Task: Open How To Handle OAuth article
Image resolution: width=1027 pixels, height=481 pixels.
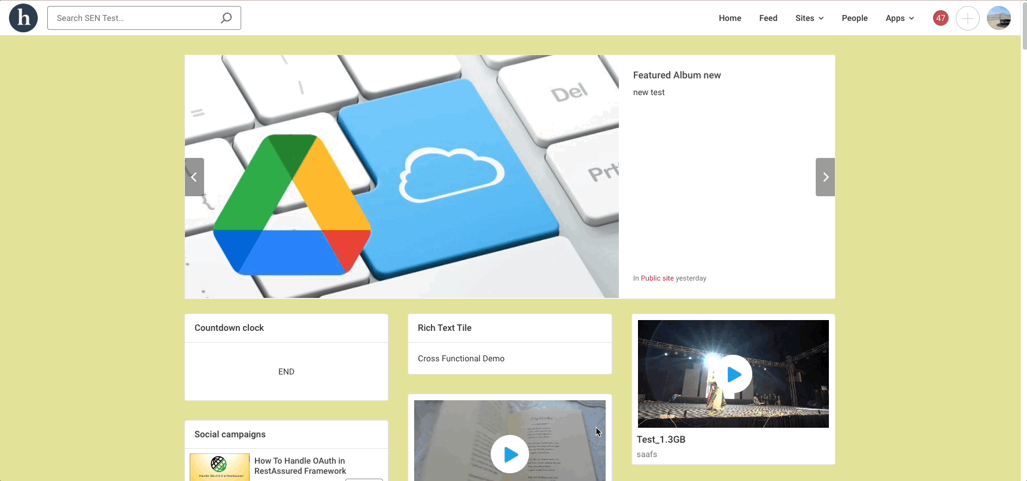Action: [300, 466]
